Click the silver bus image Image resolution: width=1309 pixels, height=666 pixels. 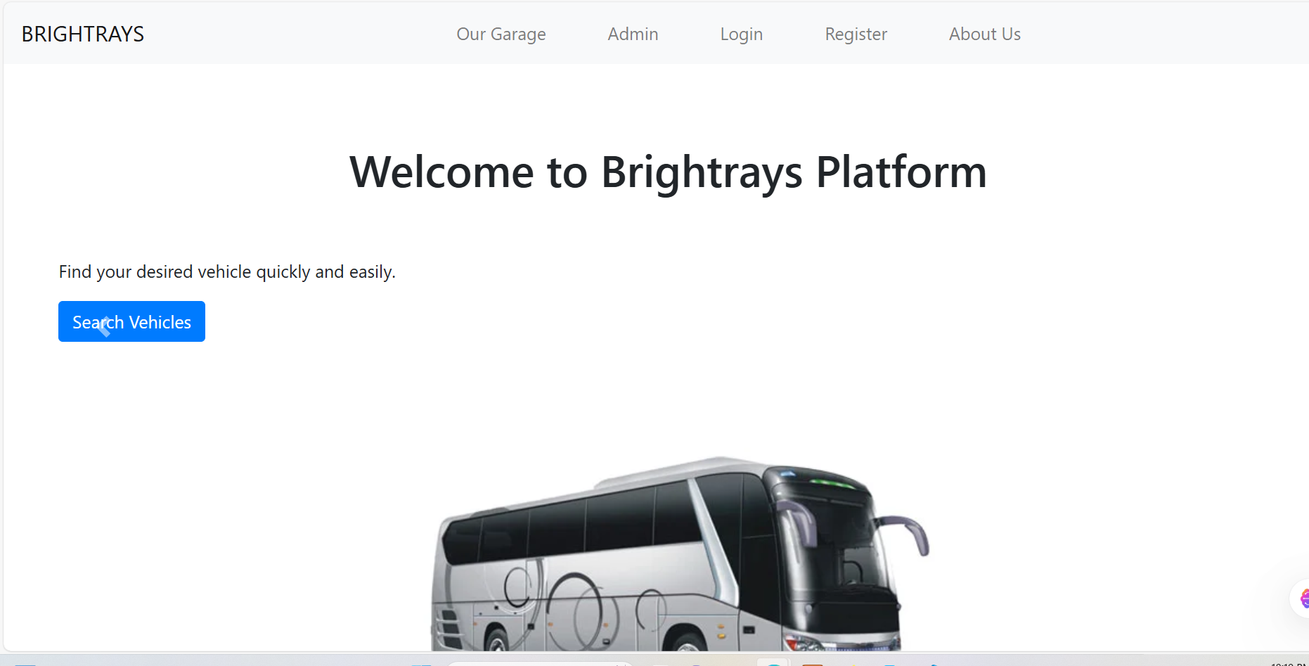[x=675, y=556]
